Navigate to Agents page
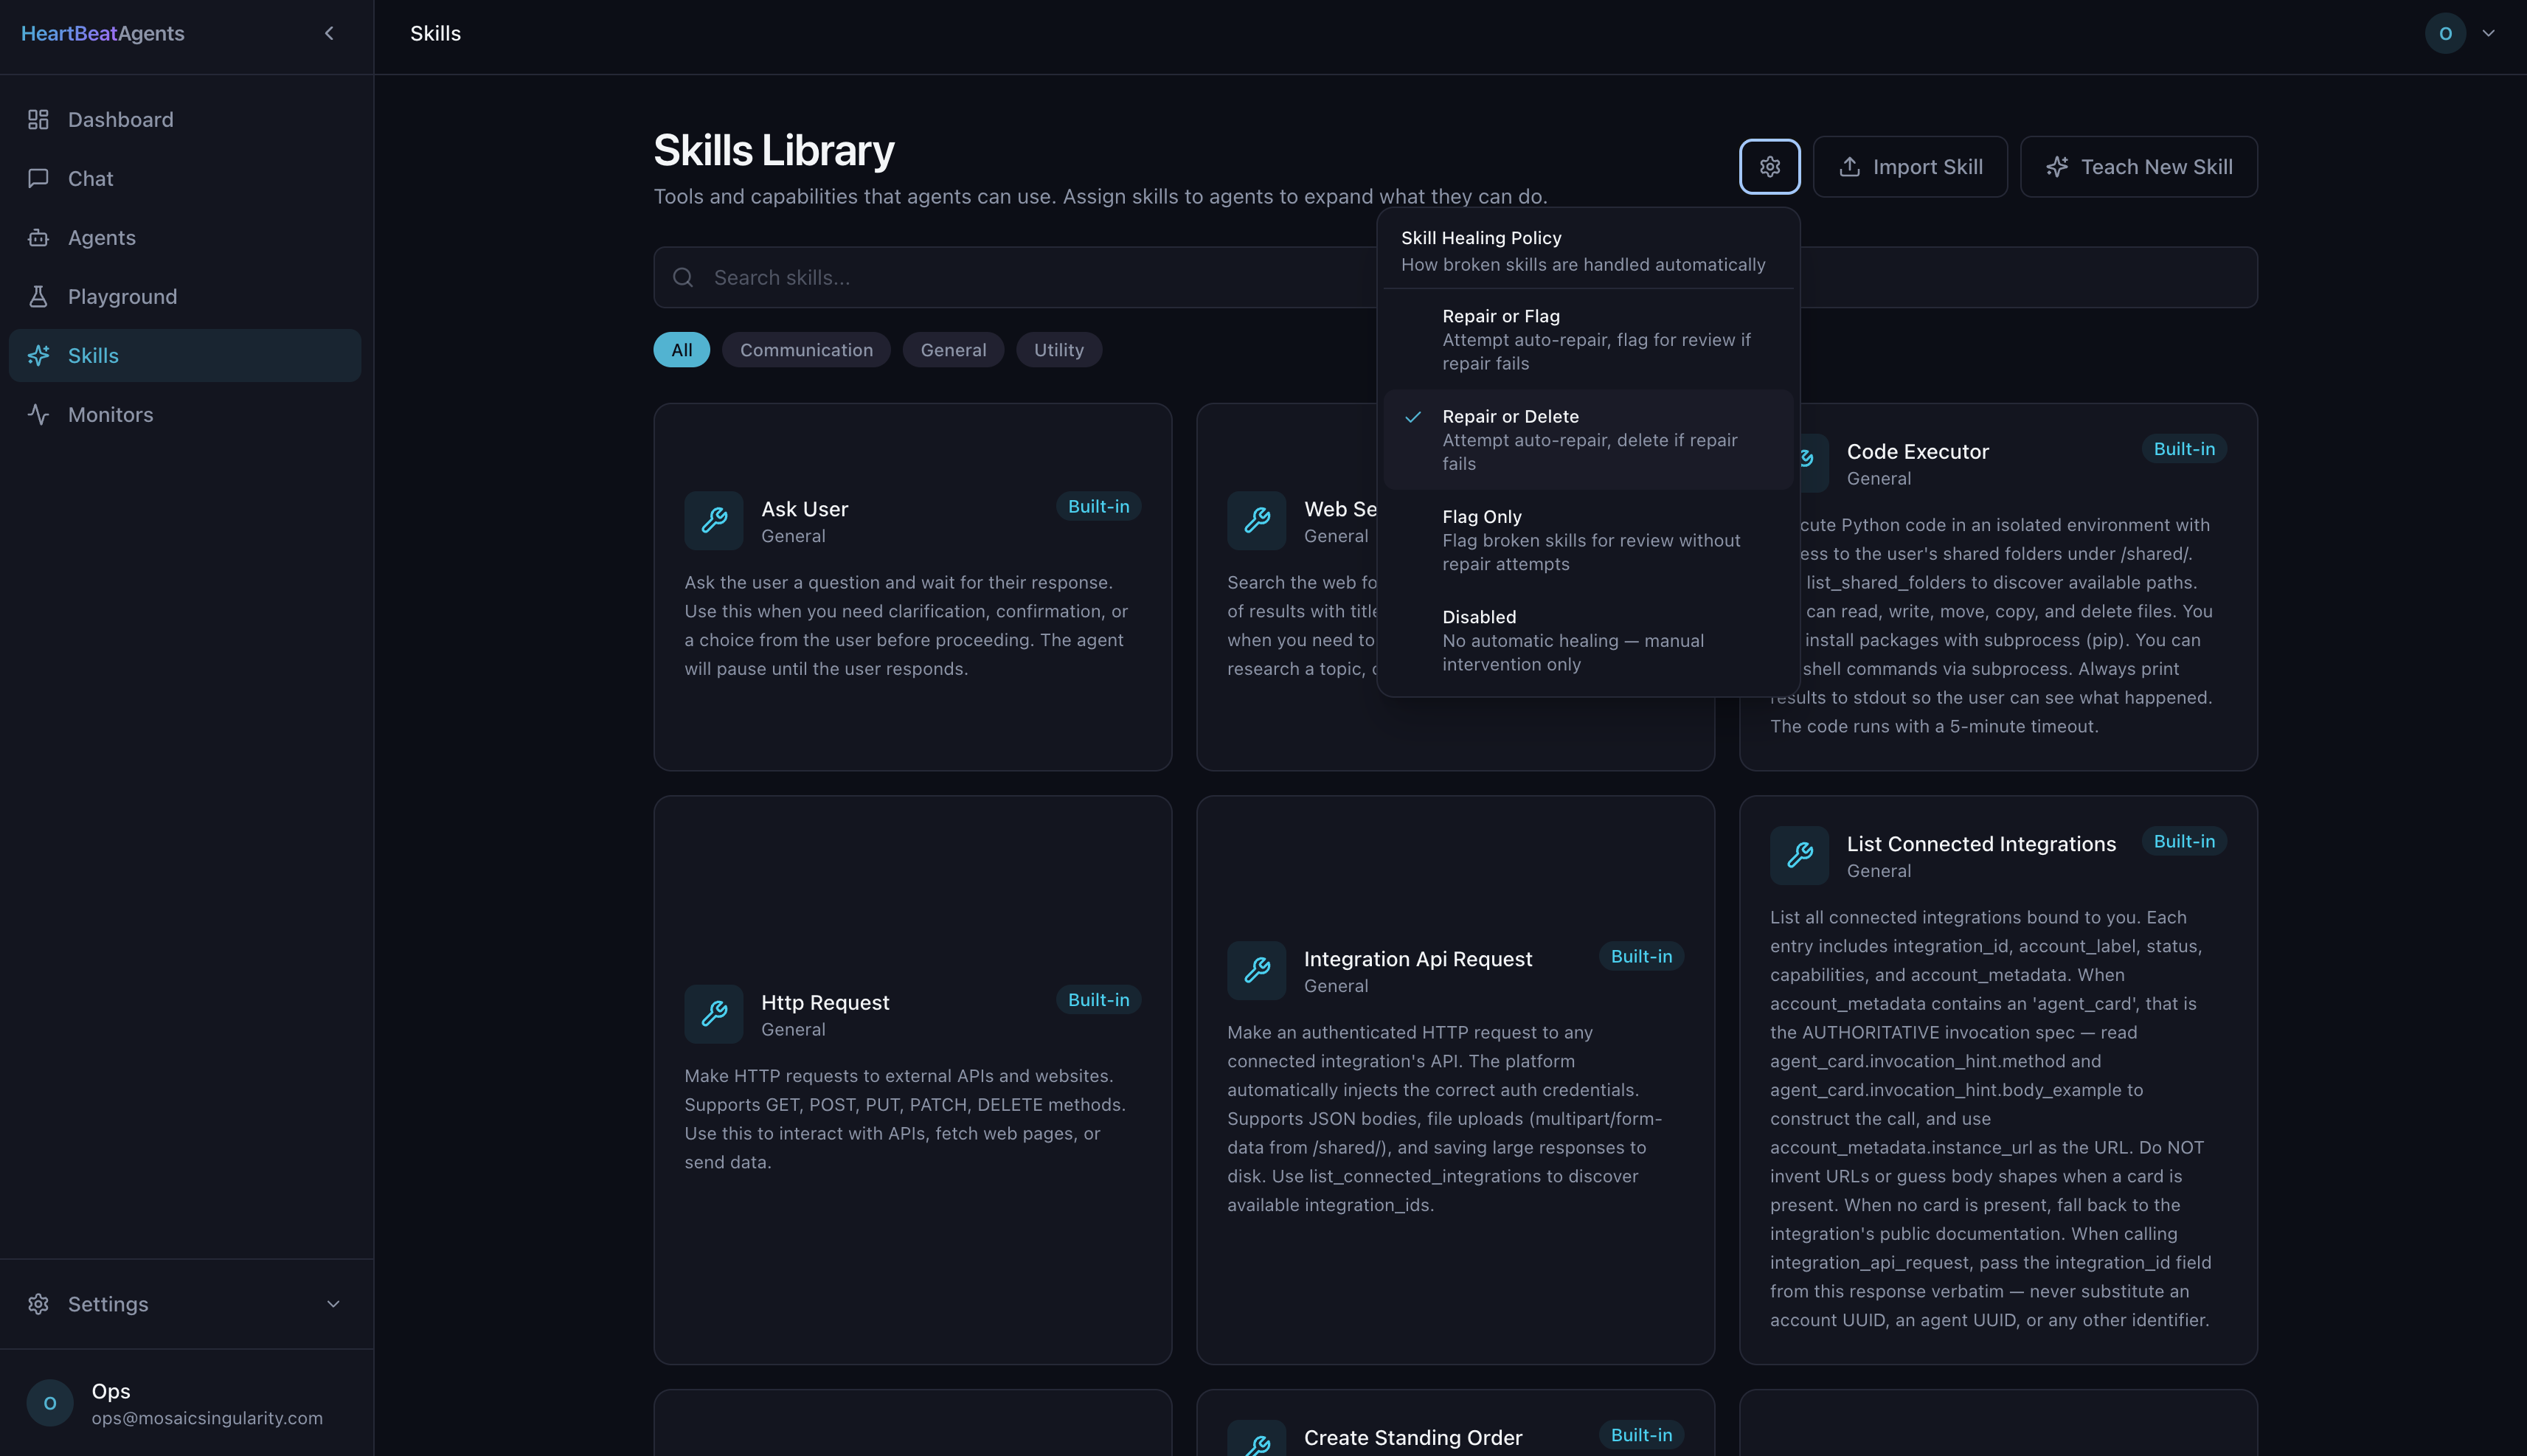Screen dimensions: 2527x1456 (x=185, y=238)
